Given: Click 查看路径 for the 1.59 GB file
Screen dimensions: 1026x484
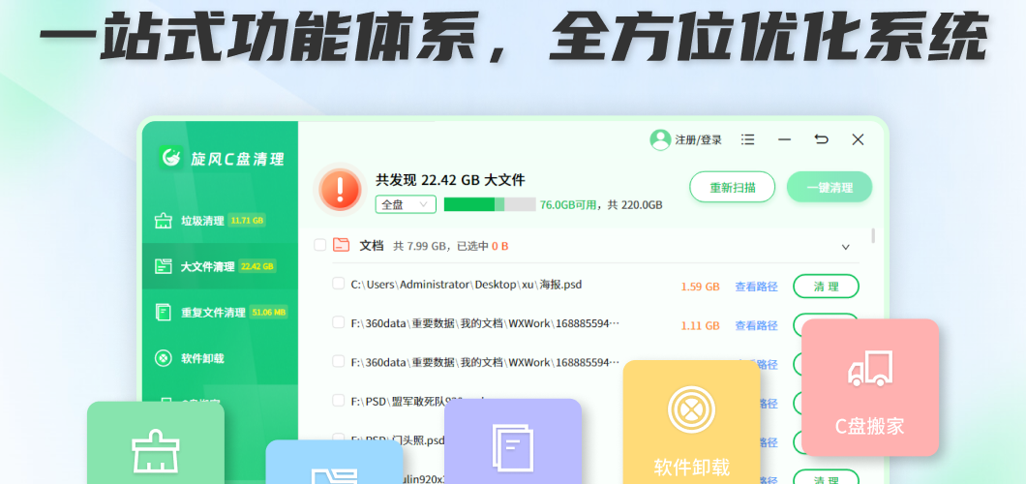Looking at the screenshot, I should tap(756, 287).
